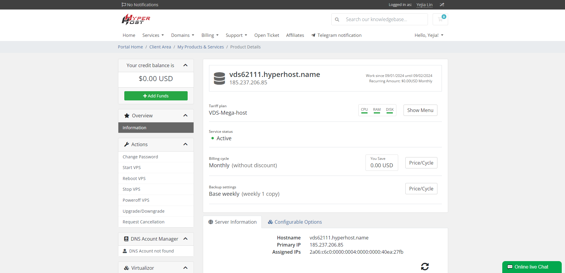Click the Virtualizor cubes icon
Screen dimensions: 565x273
point(126,268)
